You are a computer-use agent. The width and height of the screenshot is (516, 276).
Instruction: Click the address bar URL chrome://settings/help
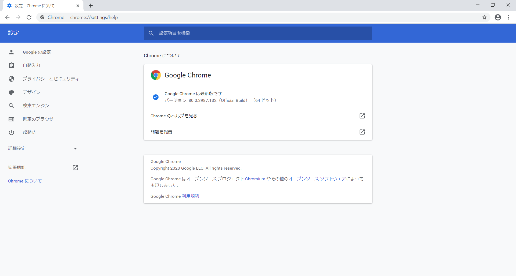click(94, 17)
